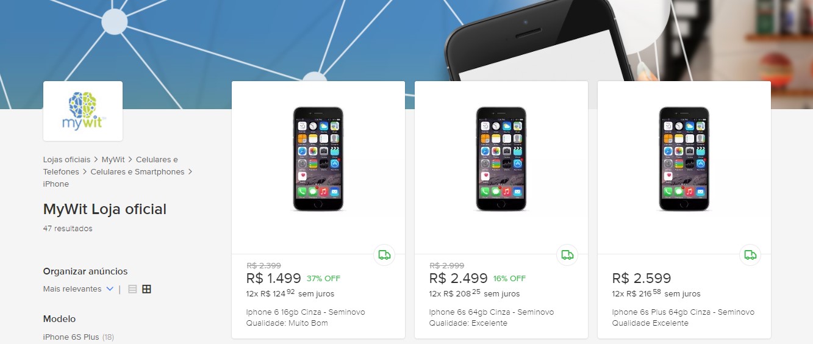The image size is (813, 344).
Task: Open iPhone 6s Plus 64gb product image
Action: pyautogui.click(x=684, y=159)
